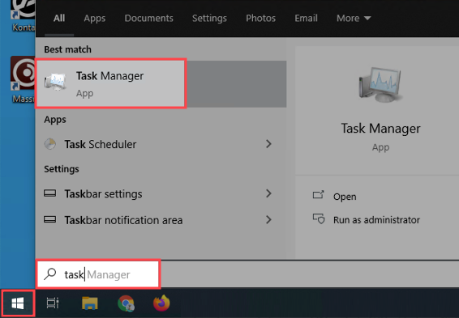This screenshot has width=459, height=318.
Task: Open the Windows Start button
Action: (x=18, y=303)
